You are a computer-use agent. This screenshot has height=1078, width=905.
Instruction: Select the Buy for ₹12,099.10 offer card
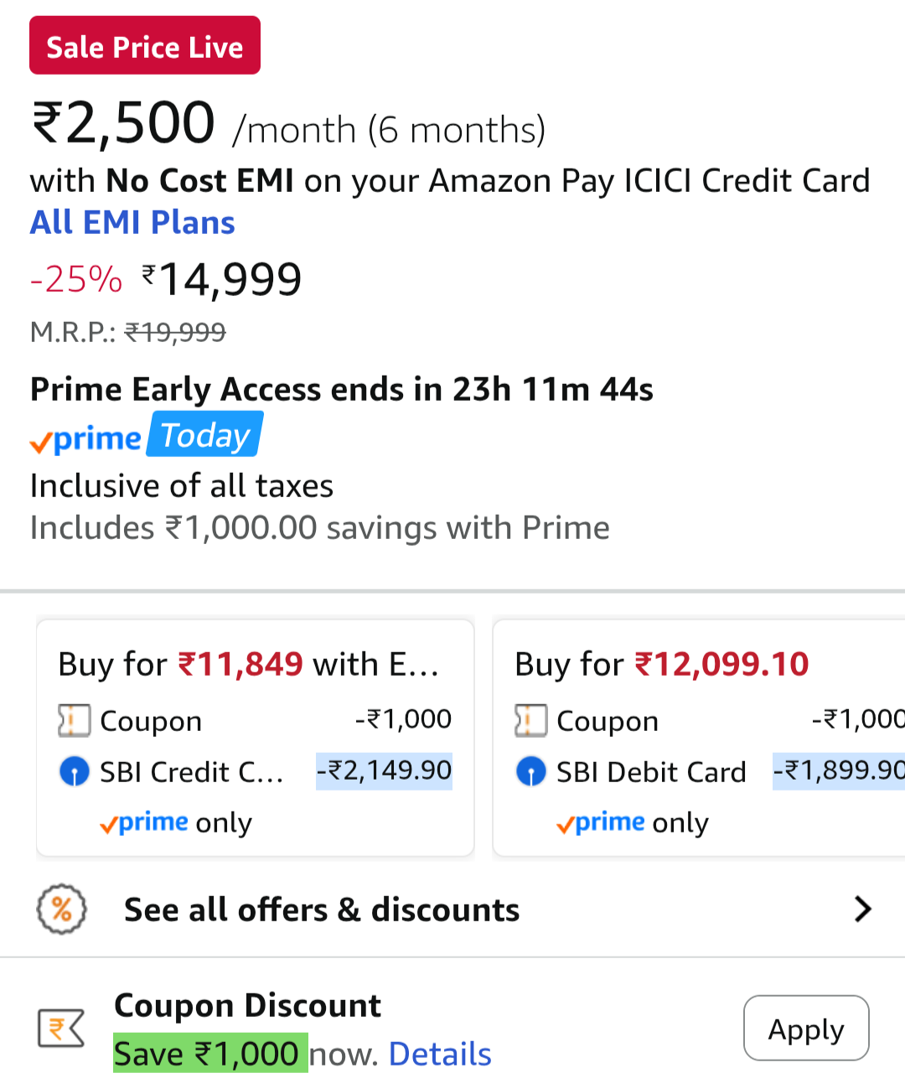(700, 738)
